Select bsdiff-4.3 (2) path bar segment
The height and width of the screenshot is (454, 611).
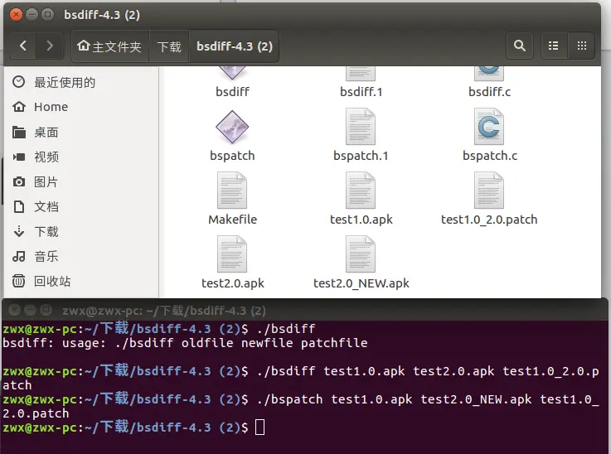tap(234, 46)
